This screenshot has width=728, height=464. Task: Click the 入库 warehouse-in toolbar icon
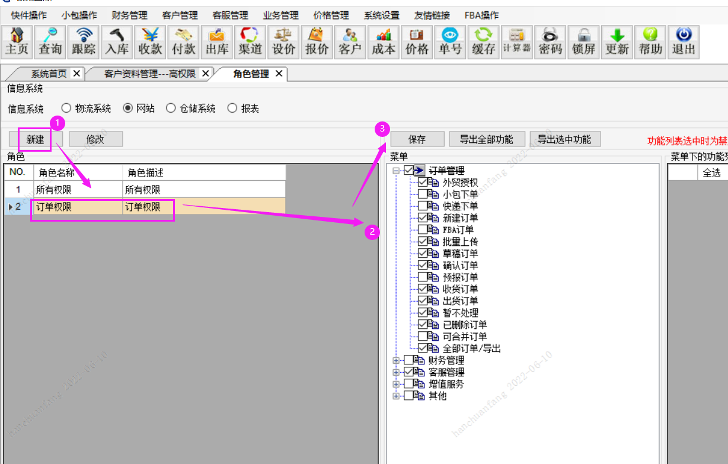[x=117, y=42]
